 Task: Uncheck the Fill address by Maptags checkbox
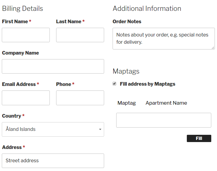(x=114, y=84)
